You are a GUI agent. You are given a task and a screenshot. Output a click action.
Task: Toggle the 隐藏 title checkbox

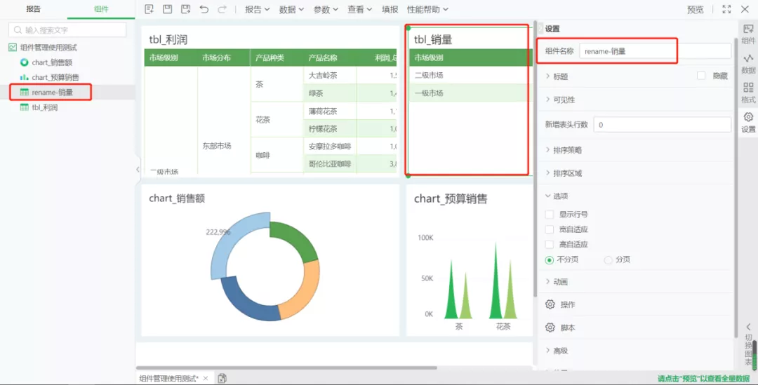coord(701,76)
